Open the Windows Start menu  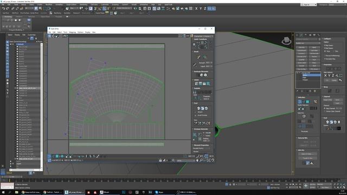click(3, 192)
